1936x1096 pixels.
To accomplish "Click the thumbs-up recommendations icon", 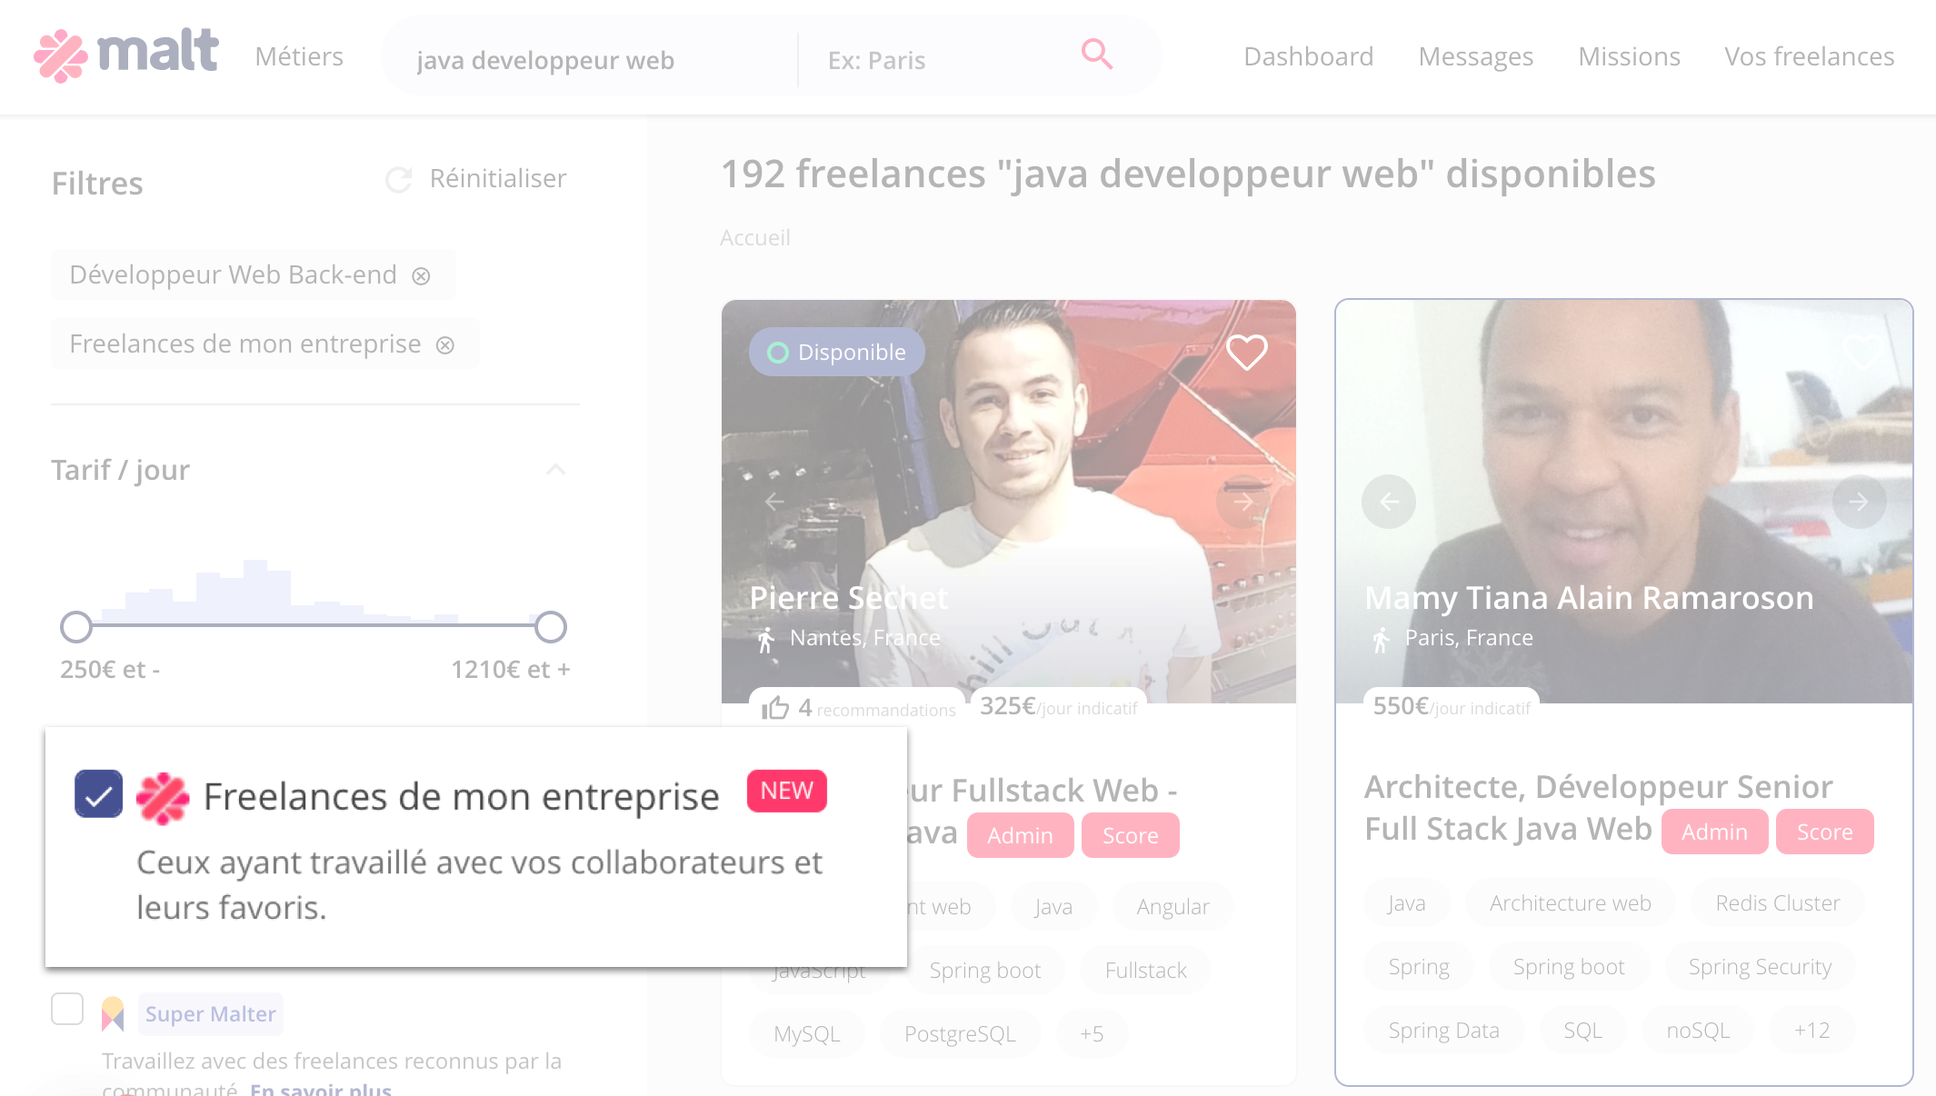I will pos(775,708).
